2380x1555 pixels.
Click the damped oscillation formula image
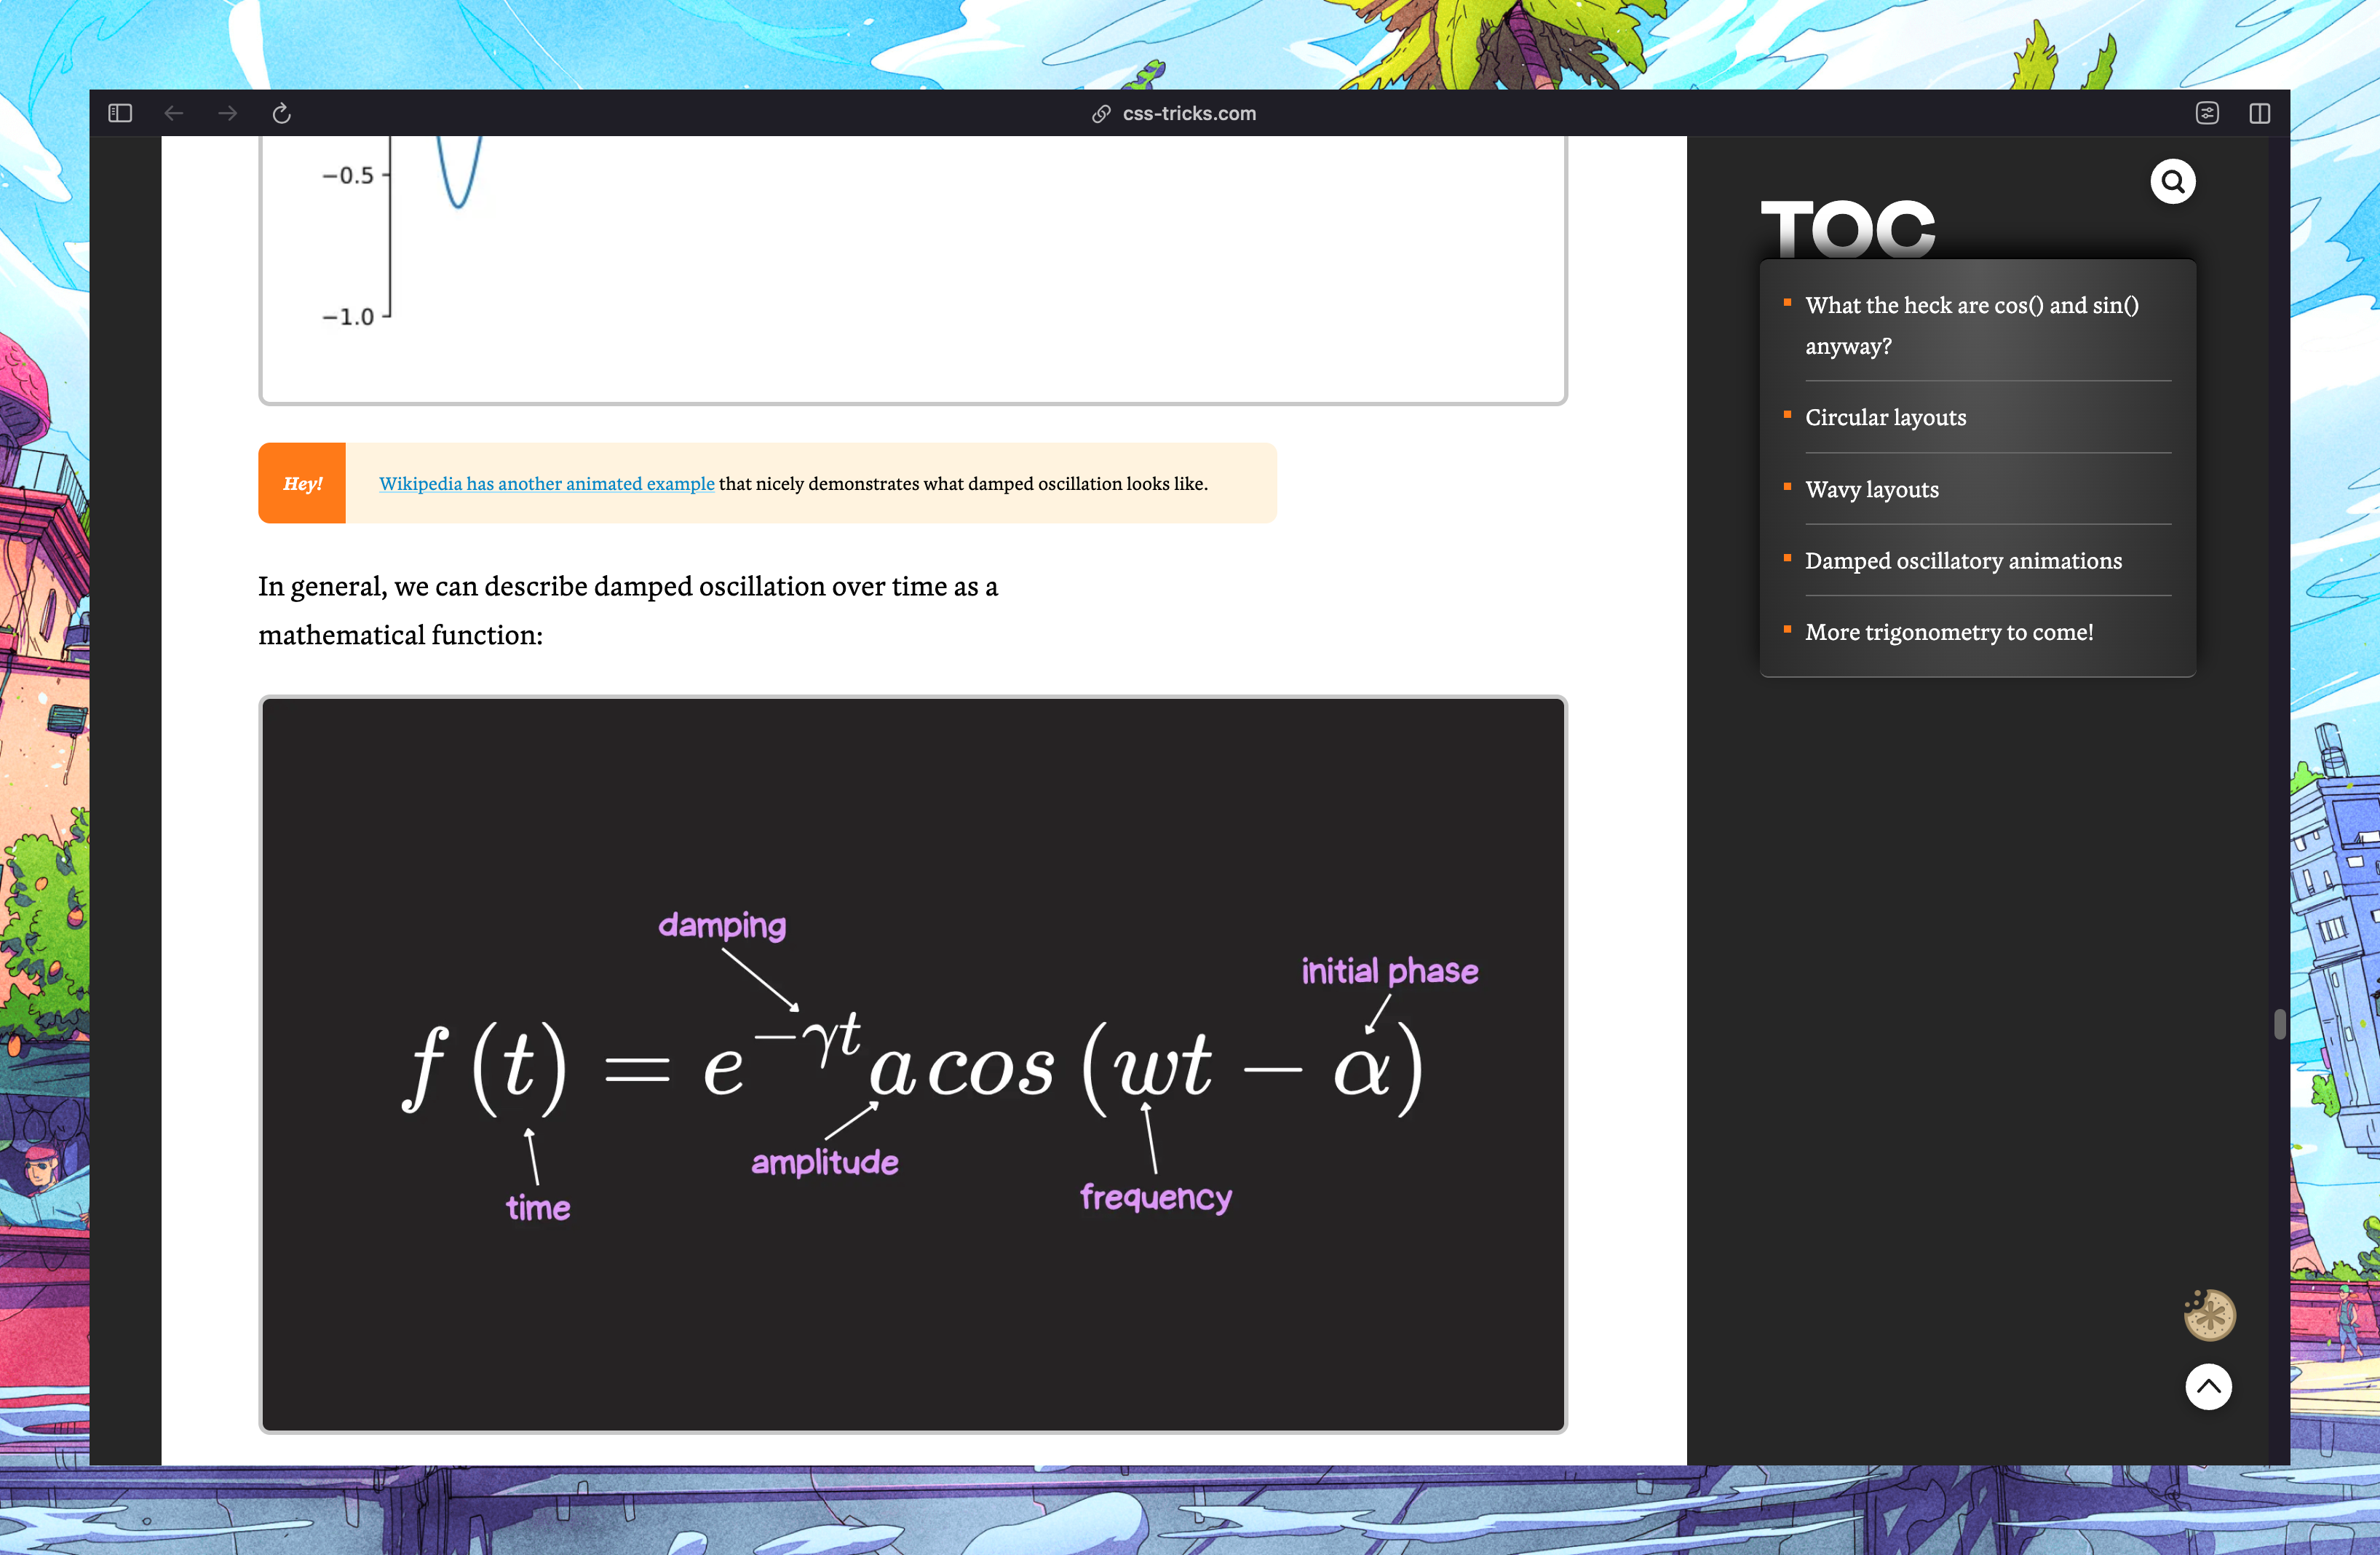[912, 1064]
